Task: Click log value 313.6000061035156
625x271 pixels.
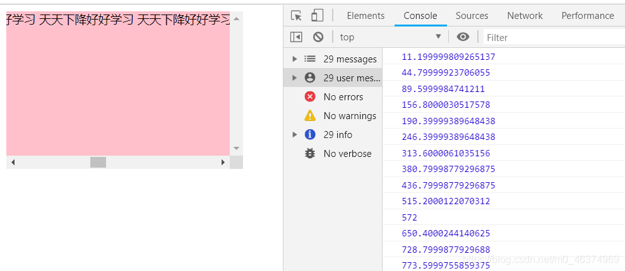Action: pyautogui.click(x=446, y=153)
